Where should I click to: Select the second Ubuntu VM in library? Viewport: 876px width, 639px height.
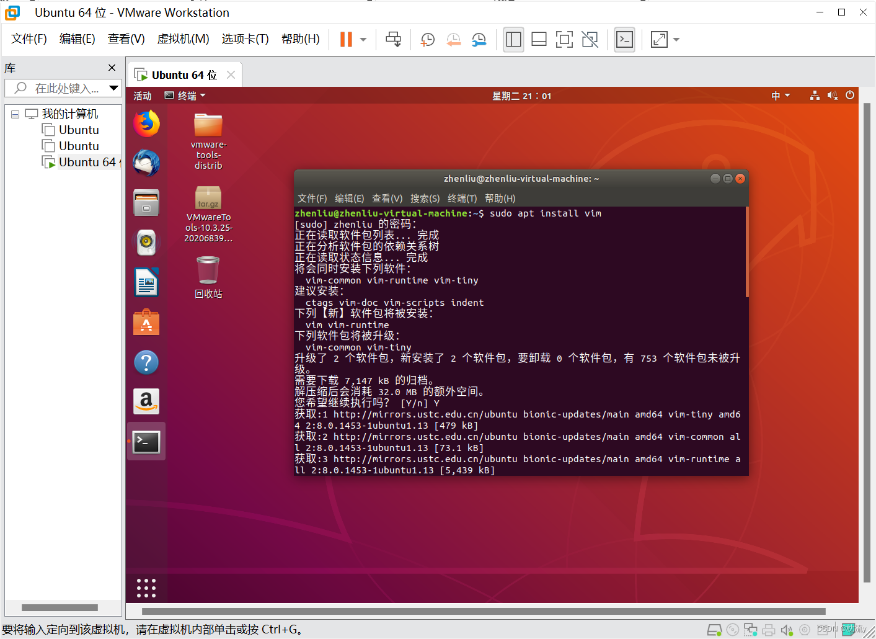(79, 146)
